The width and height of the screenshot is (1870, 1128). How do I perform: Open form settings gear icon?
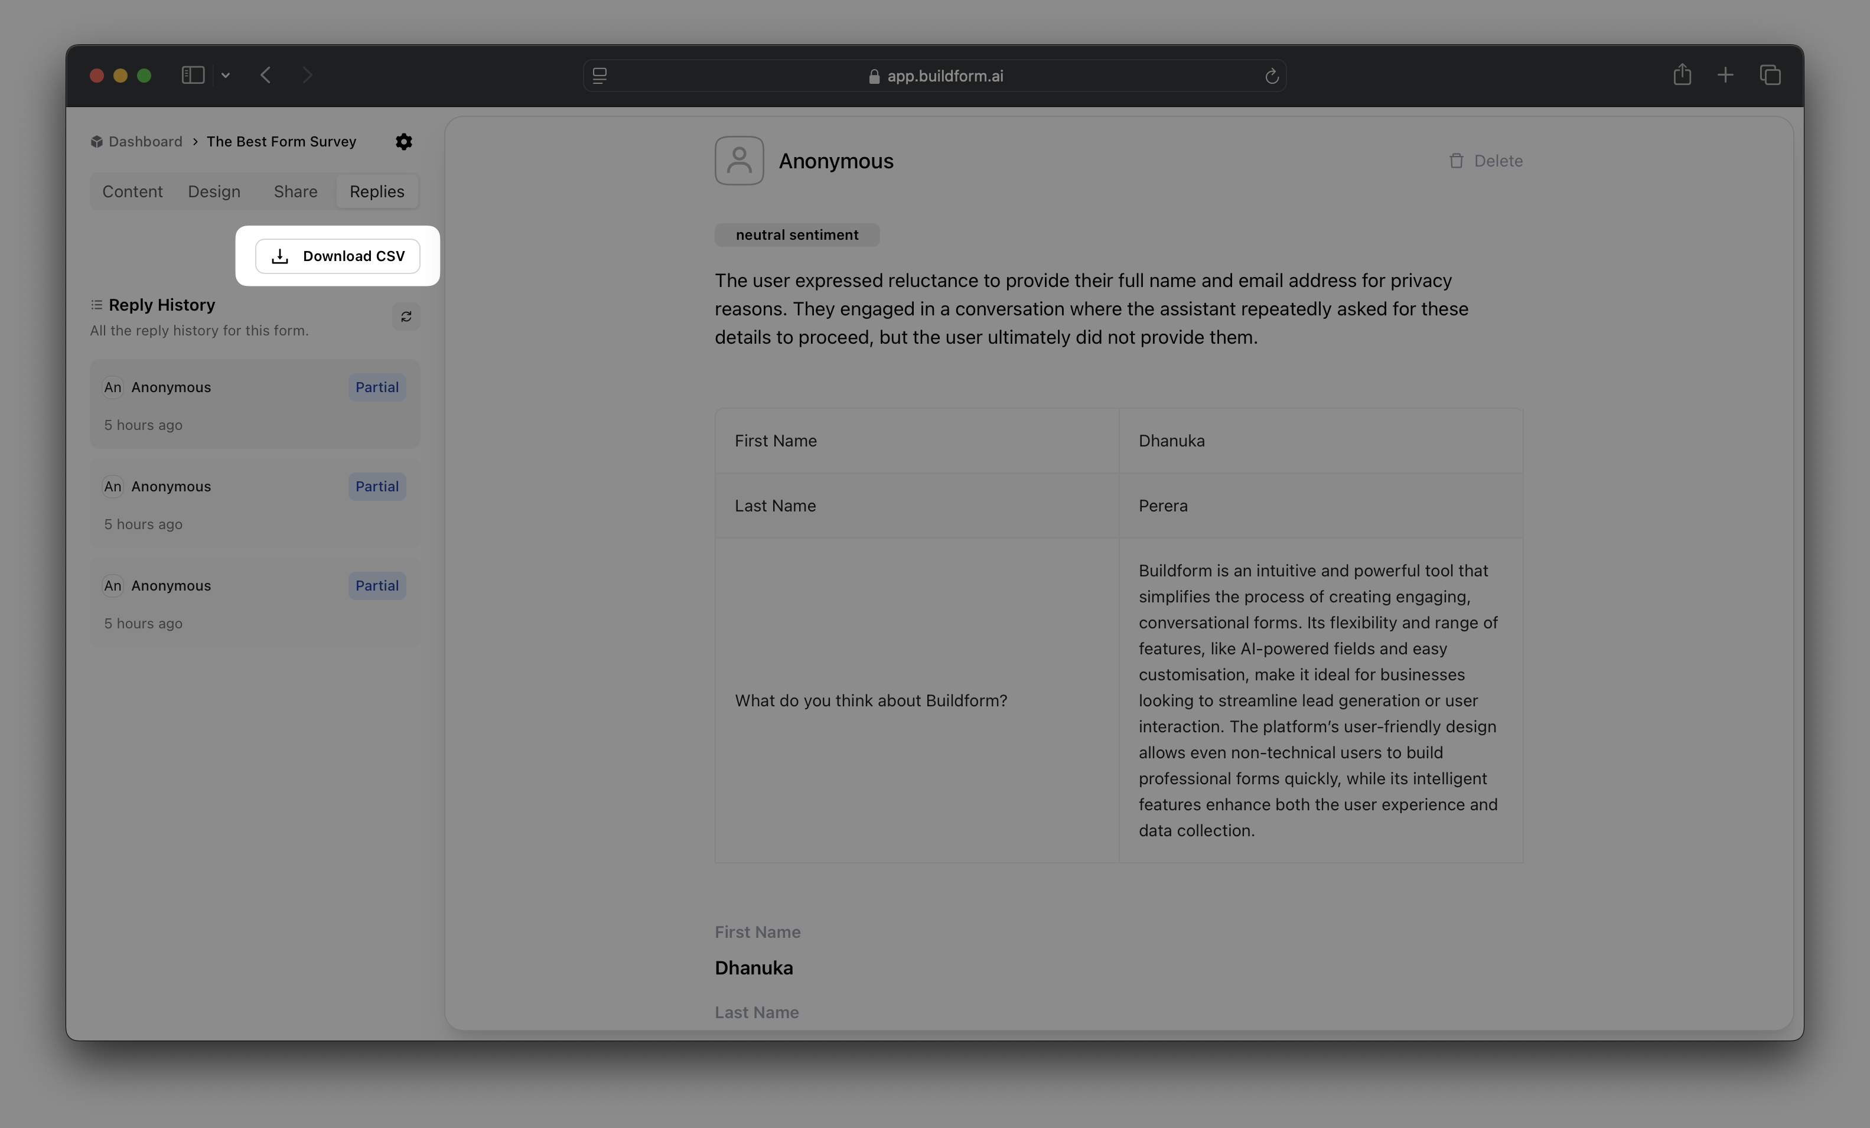(404, 142)
